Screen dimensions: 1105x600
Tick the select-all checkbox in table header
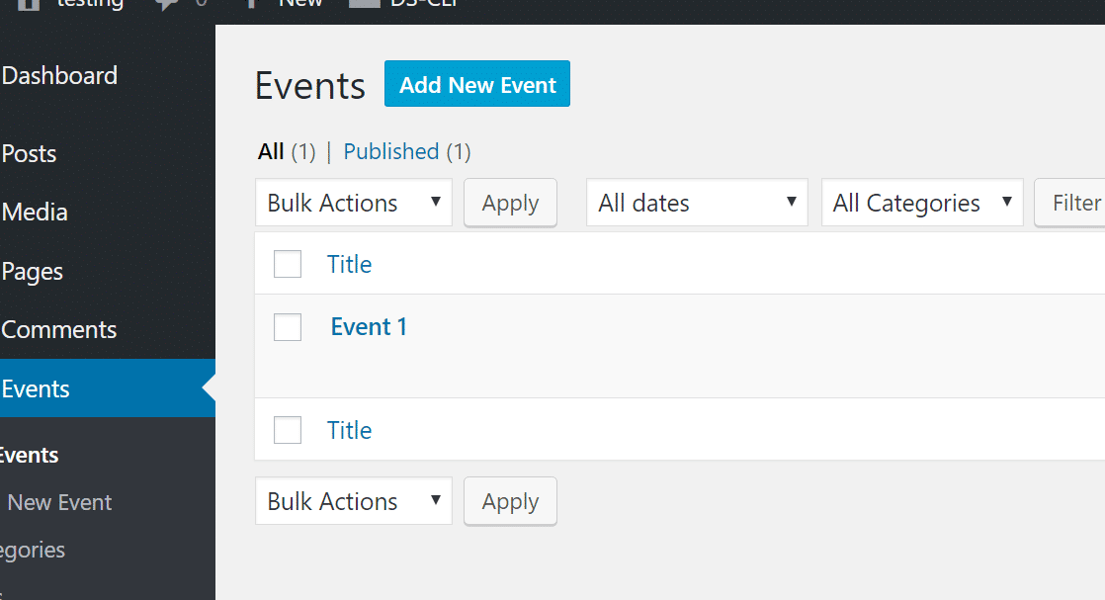tap(288, 264)
